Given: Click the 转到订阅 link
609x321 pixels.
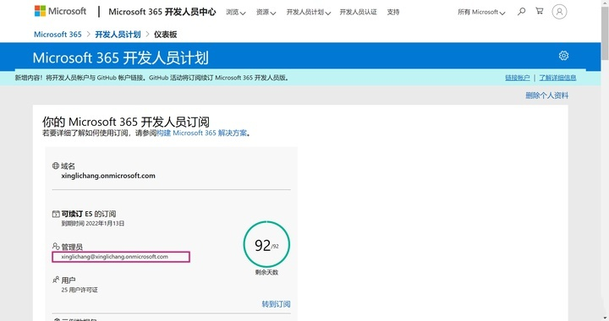Looking at the screenshot, I should [x=276, y=304].
